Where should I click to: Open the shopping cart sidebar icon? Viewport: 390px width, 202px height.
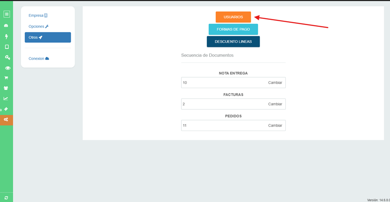[x=7, y=78]
